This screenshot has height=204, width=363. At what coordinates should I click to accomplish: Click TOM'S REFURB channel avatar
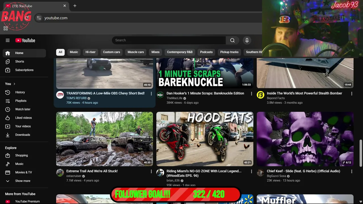point(60,95)
